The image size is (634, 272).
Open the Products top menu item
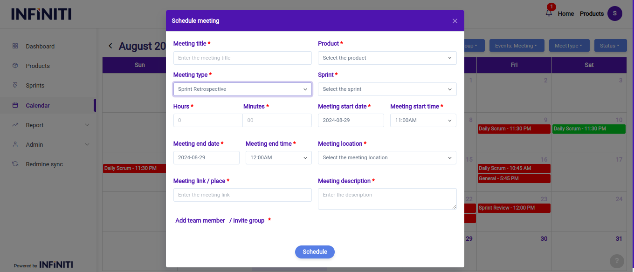click(592, 14)
